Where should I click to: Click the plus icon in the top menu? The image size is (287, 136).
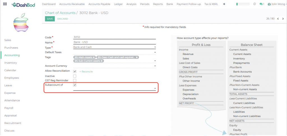[x=224, y=4]
